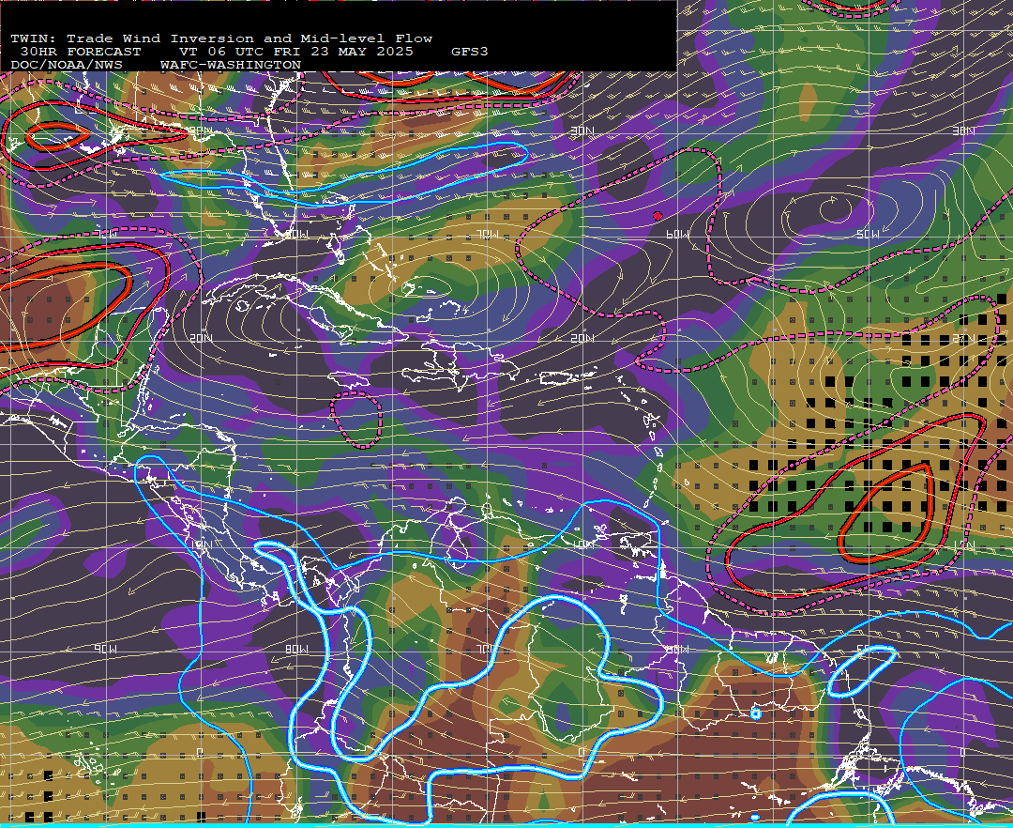This screenshot has width=1013, height=828.
Task: Click the chart title "TWIN: Trade Wind Inversion and Mid-level Flow"
Action: tap(221, 38)
